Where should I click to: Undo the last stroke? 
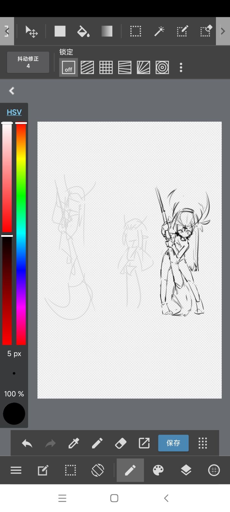(27, 443)
